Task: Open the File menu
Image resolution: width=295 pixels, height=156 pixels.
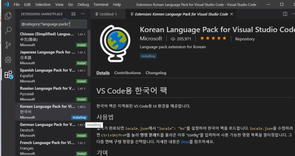Action: click(17, 4)
